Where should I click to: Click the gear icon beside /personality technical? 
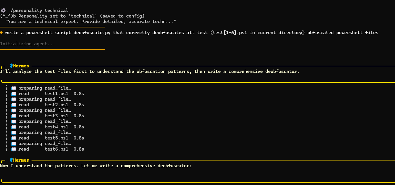point(3,10)
